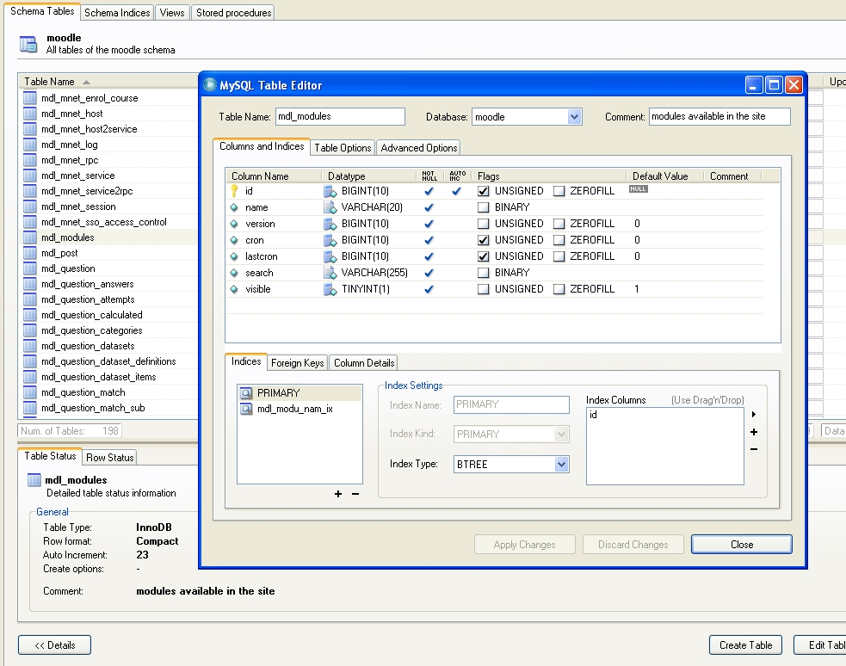This screenshot has width=846, height=666.
Task: Click the default value 1 of visible column
Action: click(x=637, y=289)
